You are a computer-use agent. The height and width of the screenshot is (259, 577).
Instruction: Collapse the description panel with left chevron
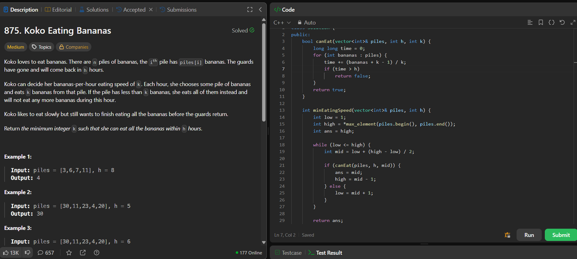260,10
